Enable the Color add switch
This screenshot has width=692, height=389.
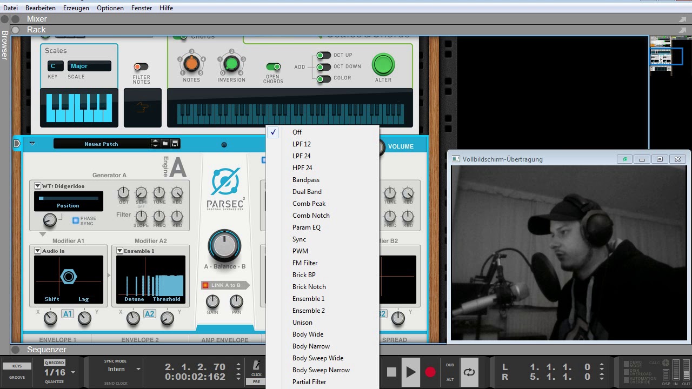(x=323, y=79)
